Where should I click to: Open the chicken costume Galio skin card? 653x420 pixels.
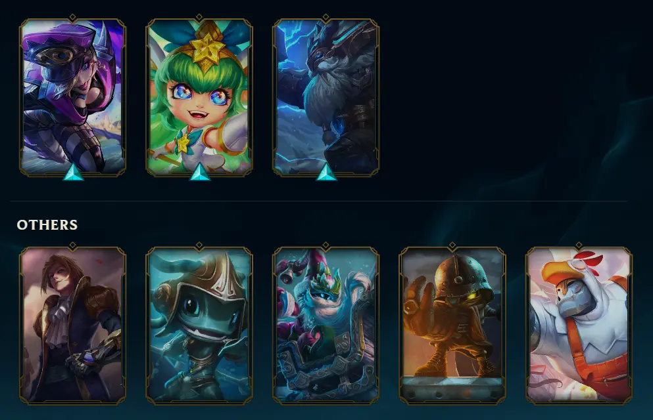579,325
